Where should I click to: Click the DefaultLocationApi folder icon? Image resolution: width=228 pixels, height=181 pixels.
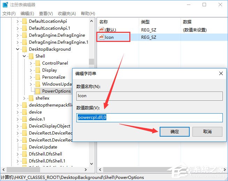pyautogui.click(x=24, y=21)
